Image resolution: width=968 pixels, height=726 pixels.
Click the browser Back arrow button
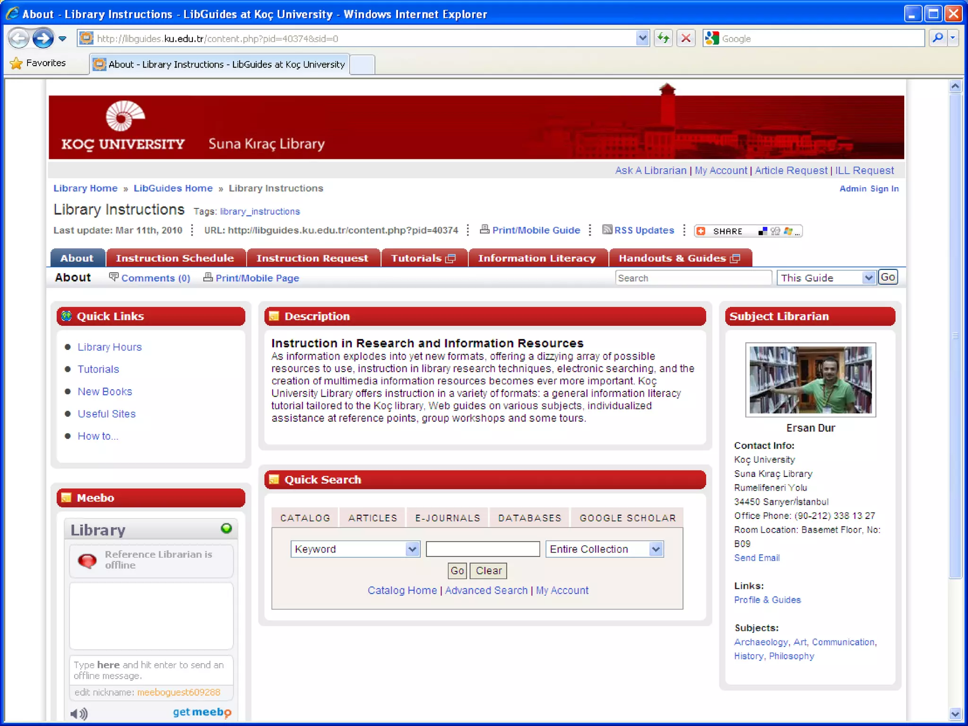[19, 38]
